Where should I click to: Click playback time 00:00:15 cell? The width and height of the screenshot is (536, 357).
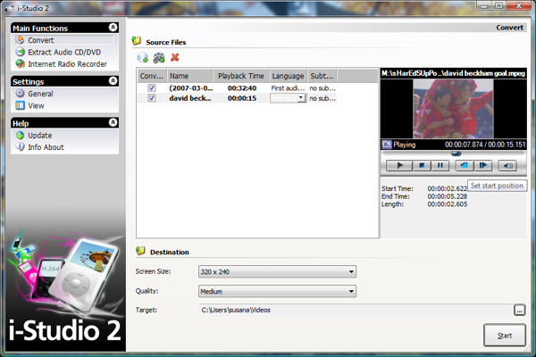coord(242,98)
